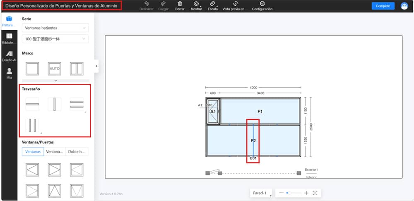Click the 1150 height dimension
Screen dimensions: 414x201
[306, 111]
